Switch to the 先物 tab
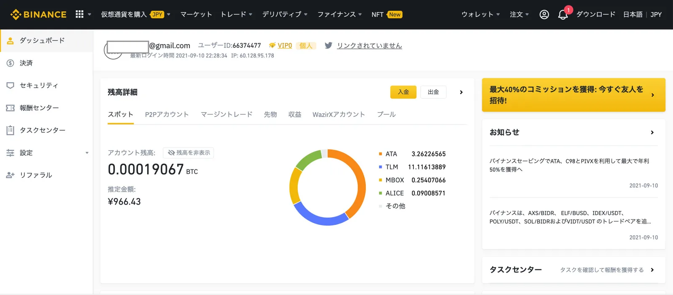Screen dimensions: 673x295 (x=270, y=114)
